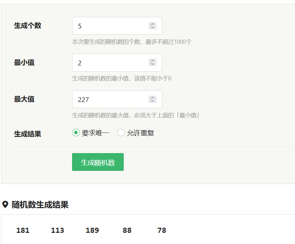Screen dimensions: 295x244
Task: Click the 允许重复 option label text
Action: pyautogui.click(x=141, y=133)
